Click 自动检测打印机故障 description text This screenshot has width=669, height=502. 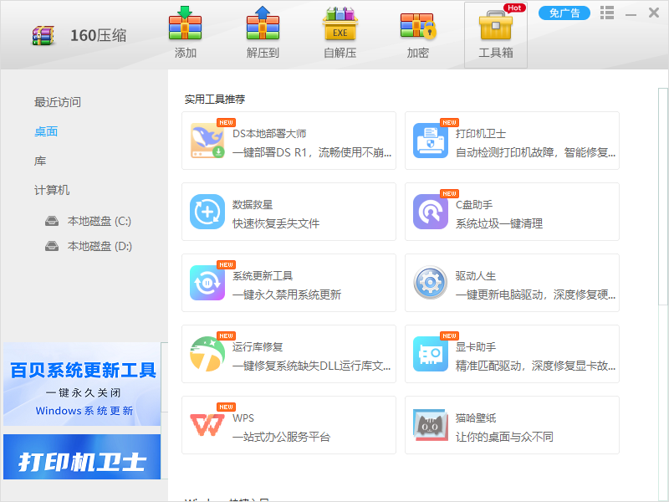tap(535, 152)
